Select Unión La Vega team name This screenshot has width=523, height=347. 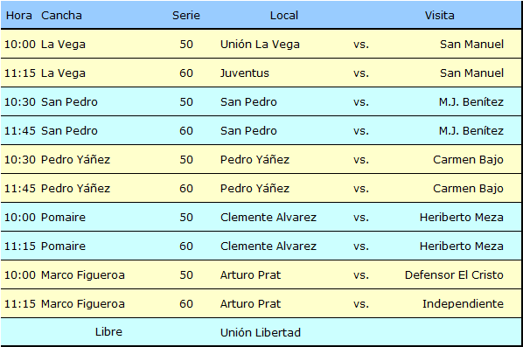[x=260, y=44]
